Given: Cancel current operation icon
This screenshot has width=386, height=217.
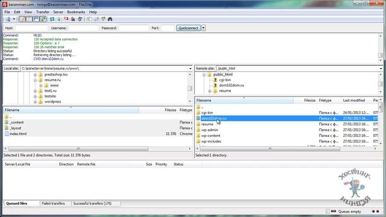Looking at the screenshot, I should pos(66,19).
